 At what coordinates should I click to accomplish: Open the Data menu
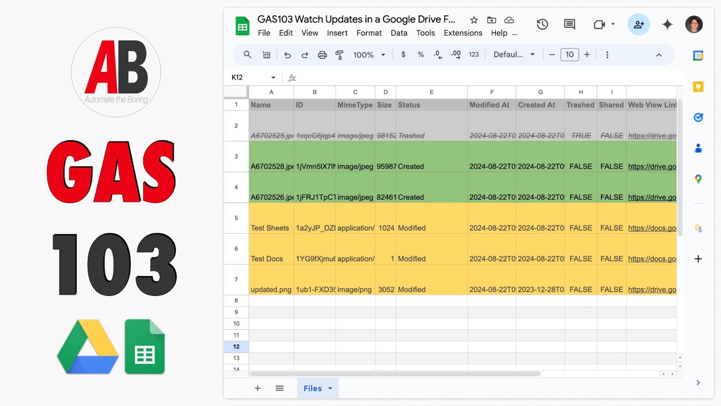click(x=399, y=33)
